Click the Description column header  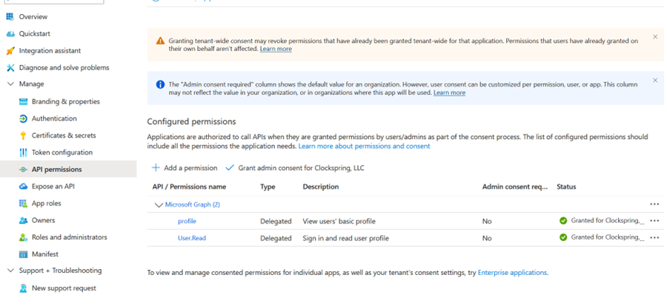point(321,187)
